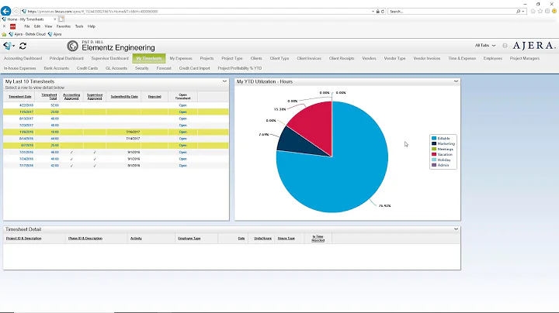Switch to the Projects tab
This screenshot has height=313, width=559.
[207, 58]
